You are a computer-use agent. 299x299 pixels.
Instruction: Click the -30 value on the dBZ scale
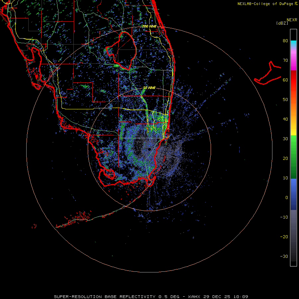point(284,256)
